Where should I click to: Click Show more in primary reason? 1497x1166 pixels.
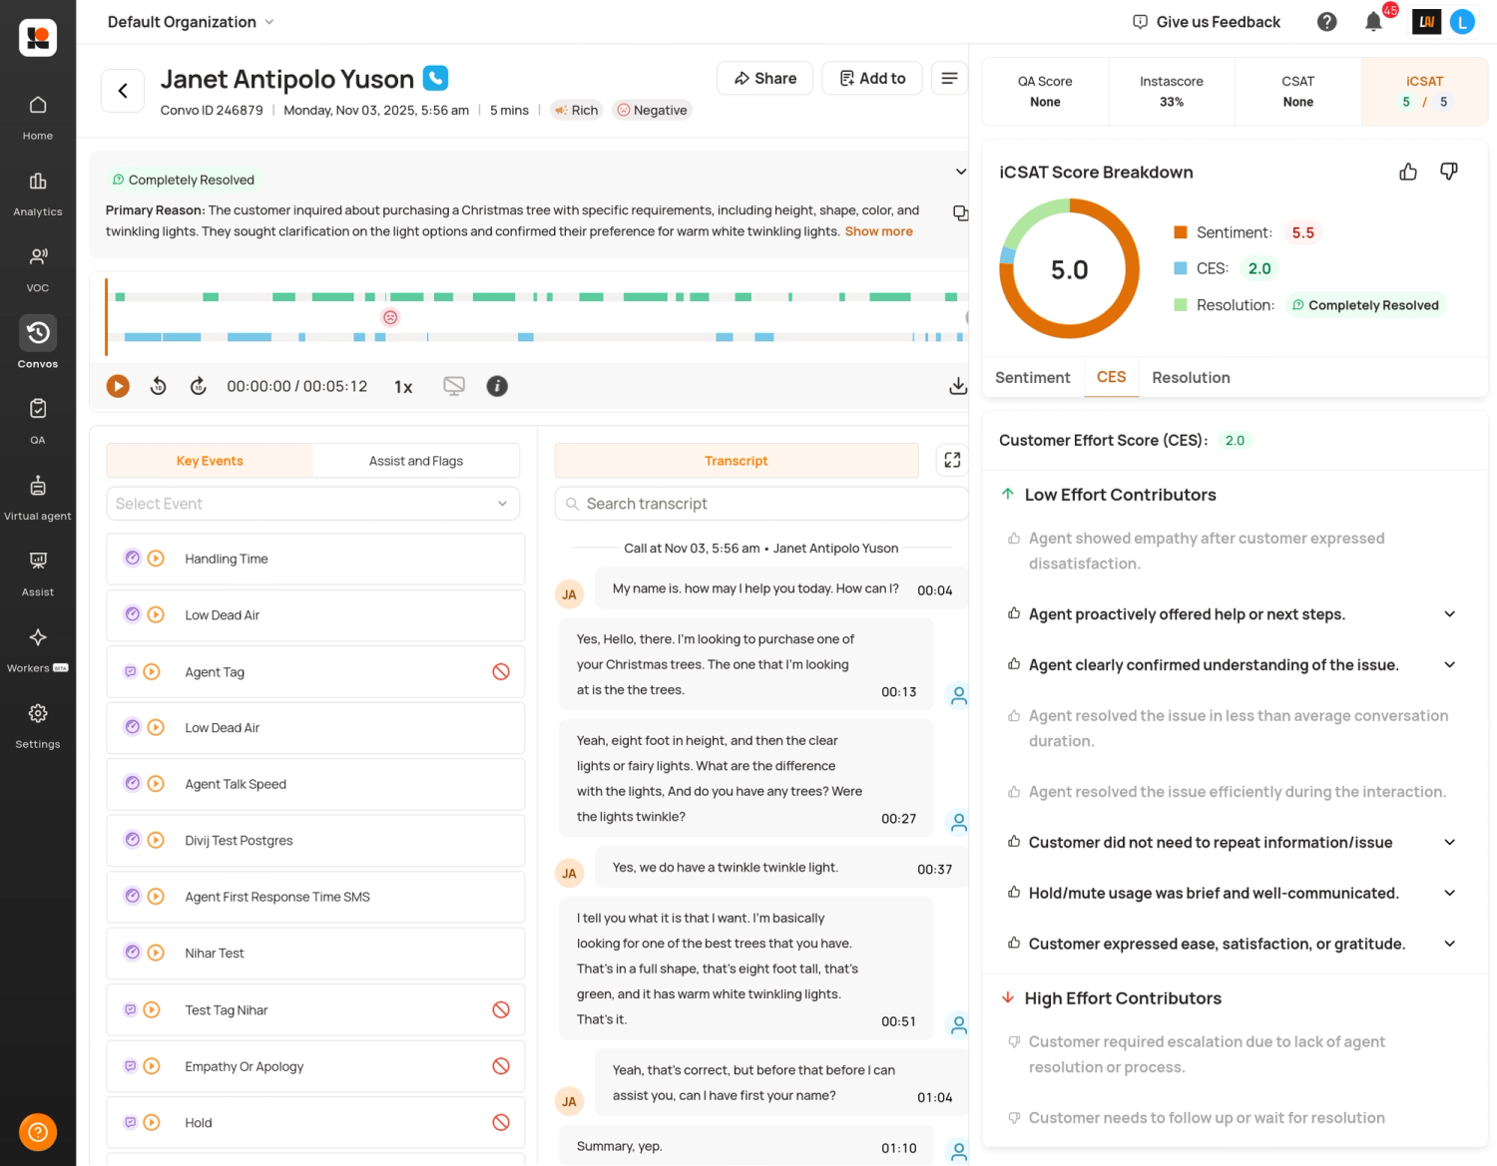coord(879,231)
